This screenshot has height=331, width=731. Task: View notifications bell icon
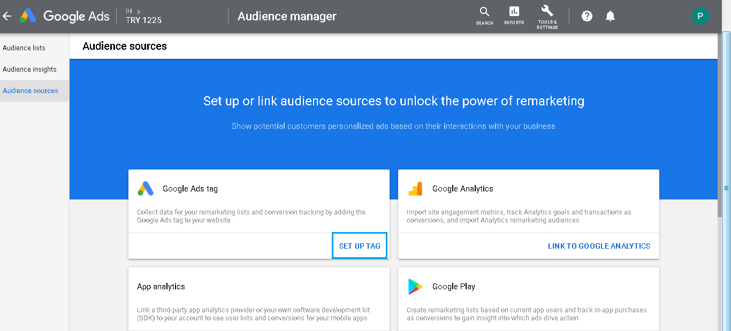tap(610, 16)
